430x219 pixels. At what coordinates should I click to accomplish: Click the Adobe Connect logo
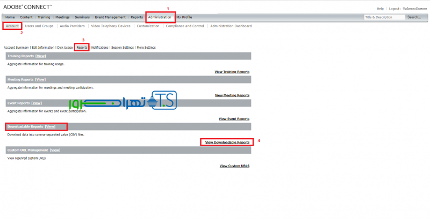(28, 6)
